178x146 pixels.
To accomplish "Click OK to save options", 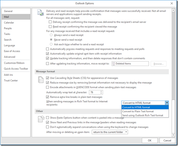I will tap(150, 141).
